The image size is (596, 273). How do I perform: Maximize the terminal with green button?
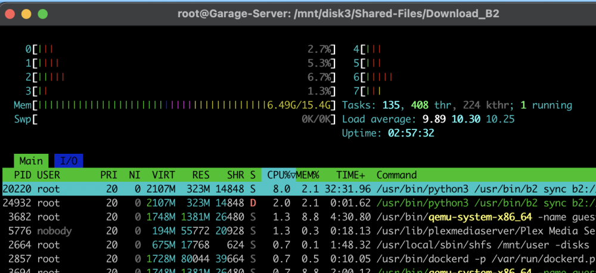pos(42,14)
